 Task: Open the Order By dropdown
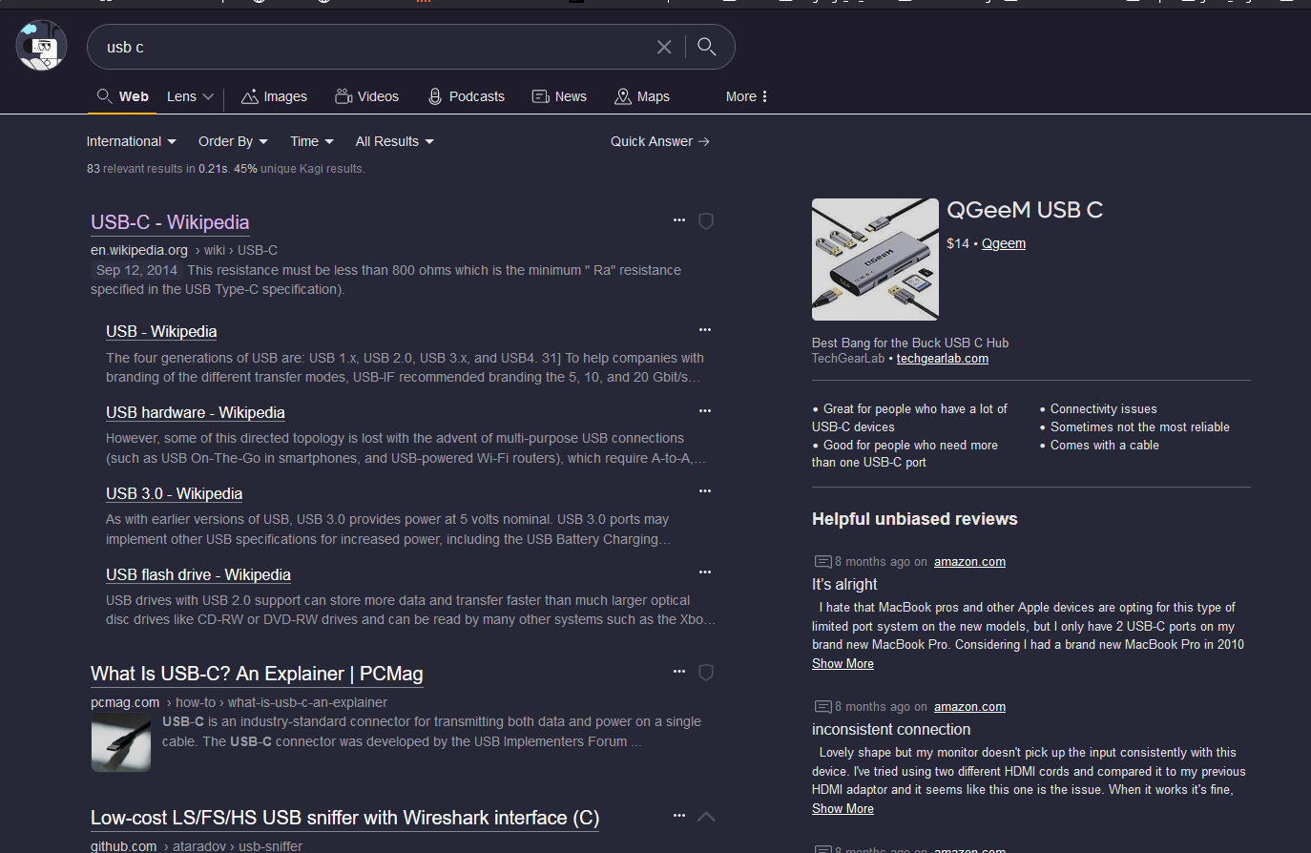pos(233,141)
